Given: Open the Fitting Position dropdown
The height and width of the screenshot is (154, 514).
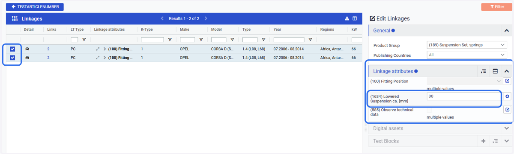Looking at the screenshot, I should 465,81.
